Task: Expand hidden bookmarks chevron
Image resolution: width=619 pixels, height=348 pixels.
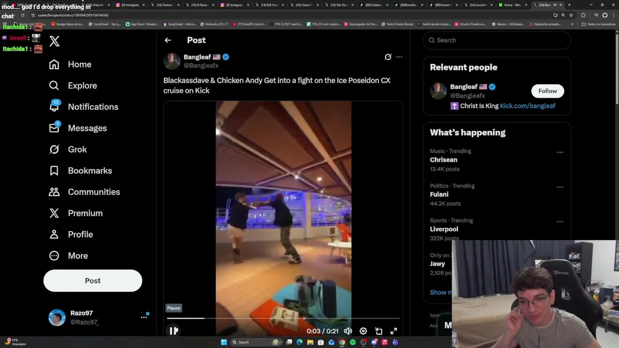Action: pyautogui.click(x=572, y=24)
